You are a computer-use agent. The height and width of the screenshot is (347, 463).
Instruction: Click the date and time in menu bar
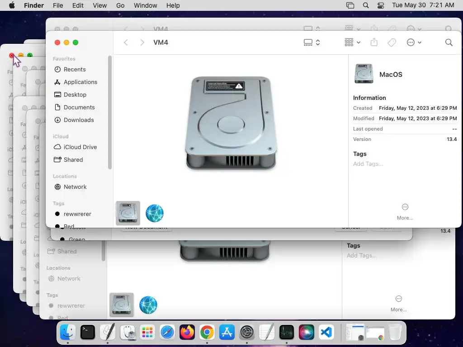(423, 5)
